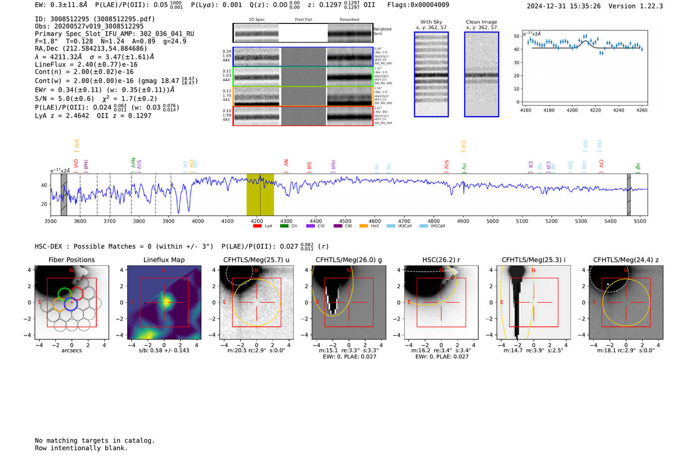698x475 pixels.
Task: Click the (H)CaII legend swatch
Action: point(424,226)
